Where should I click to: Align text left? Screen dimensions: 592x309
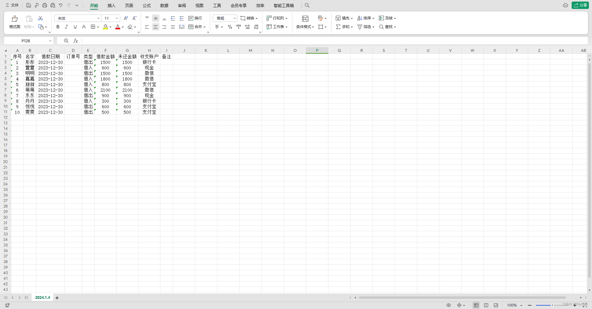[147, 27]
